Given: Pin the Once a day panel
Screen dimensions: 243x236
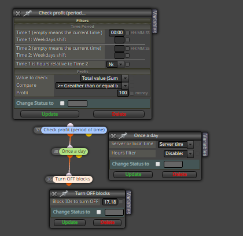Looking at the screenshot, I should click(x=123, y=136).
